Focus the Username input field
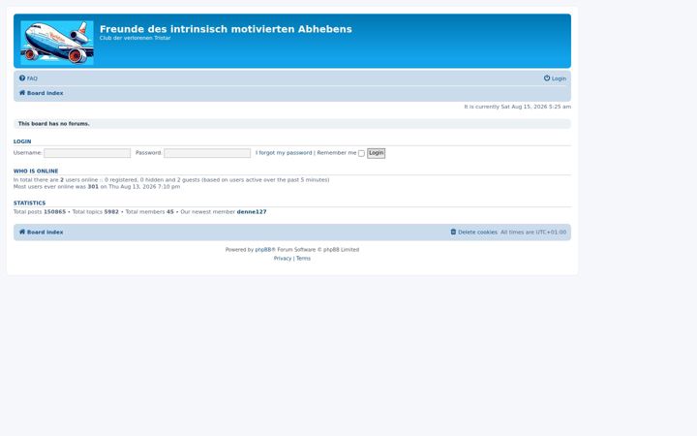The height and width of the screenshot is (436, 697). 87,153
